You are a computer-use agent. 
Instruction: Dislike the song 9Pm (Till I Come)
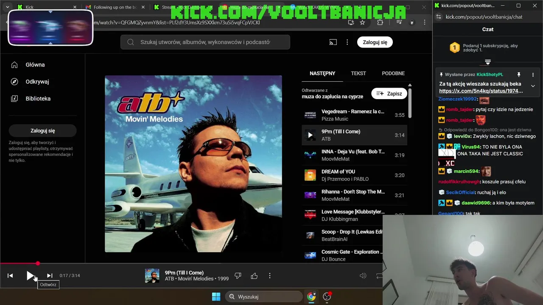click(238, 276)
